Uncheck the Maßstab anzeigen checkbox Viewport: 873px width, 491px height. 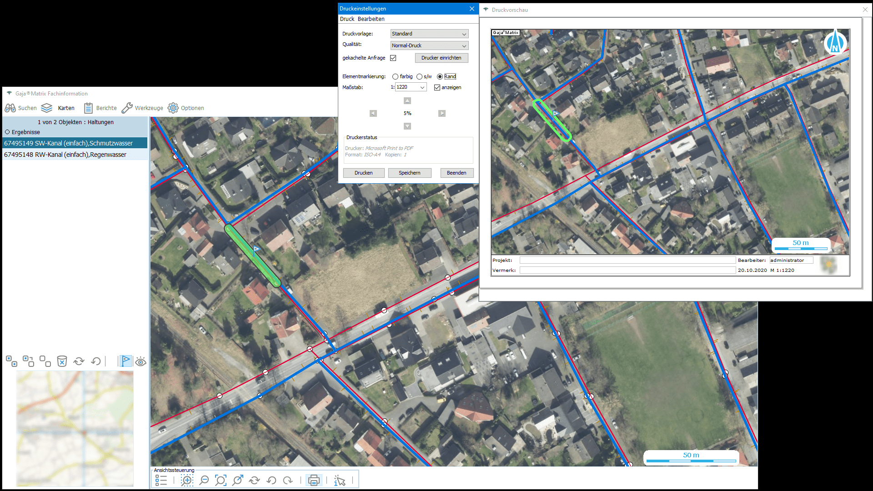click(x=437, y=88)
